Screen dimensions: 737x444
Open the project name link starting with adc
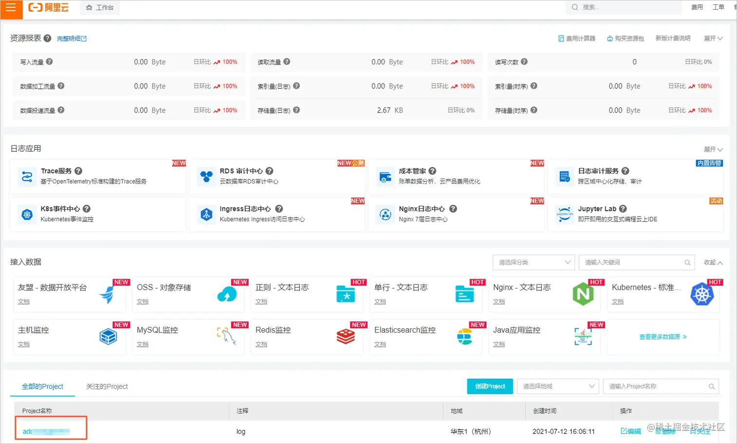46,431
